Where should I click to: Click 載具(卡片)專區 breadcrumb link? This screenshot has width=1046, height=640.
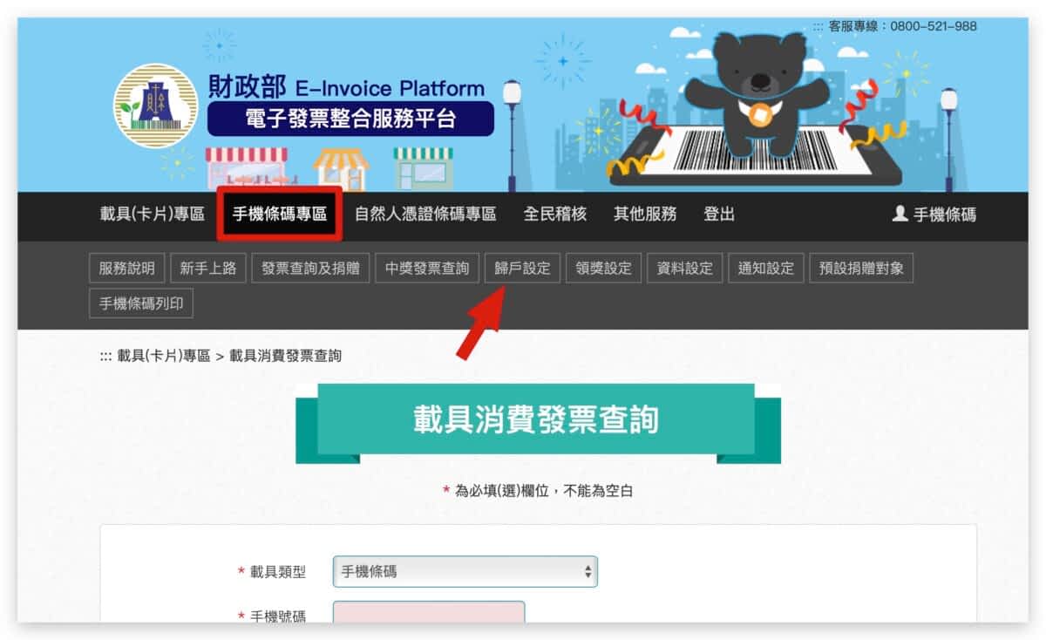(164, 356)
